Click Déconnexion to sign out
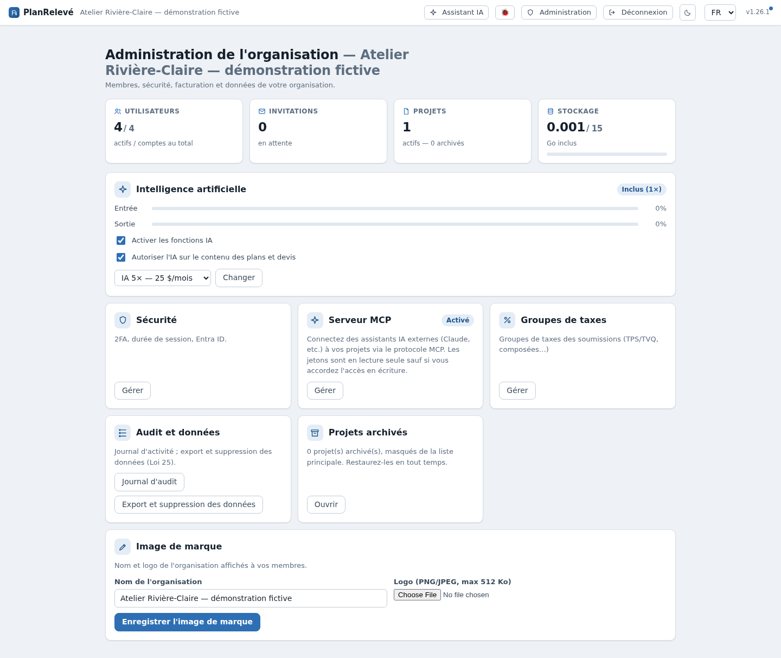 pyautogui.click(x=638, y=12)
